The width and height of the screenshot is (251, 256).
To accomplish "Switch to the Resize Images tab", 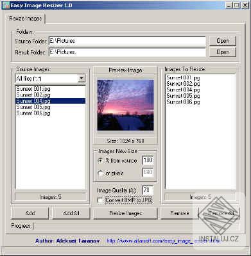I will pyautogui.click(x=25, y=19).
